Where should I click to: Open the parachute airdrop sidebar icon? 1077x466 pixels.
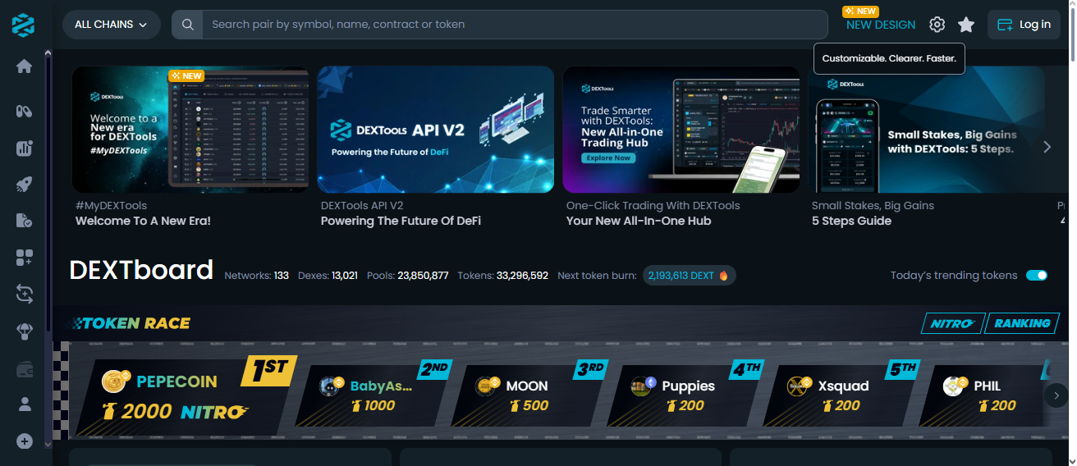(x=24, y=331)
